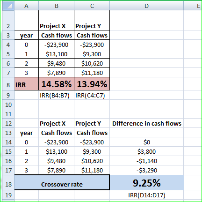This screenshot has width=202, height=202.
Task: Click formula text 'IRR(B4:B7)'
Action: (55, 95)
